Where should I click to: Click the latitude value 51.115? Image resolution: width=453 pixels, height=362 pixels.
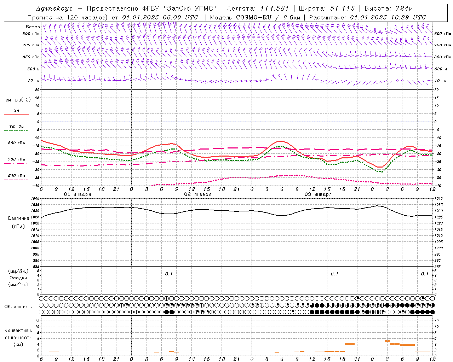point(342,8)
